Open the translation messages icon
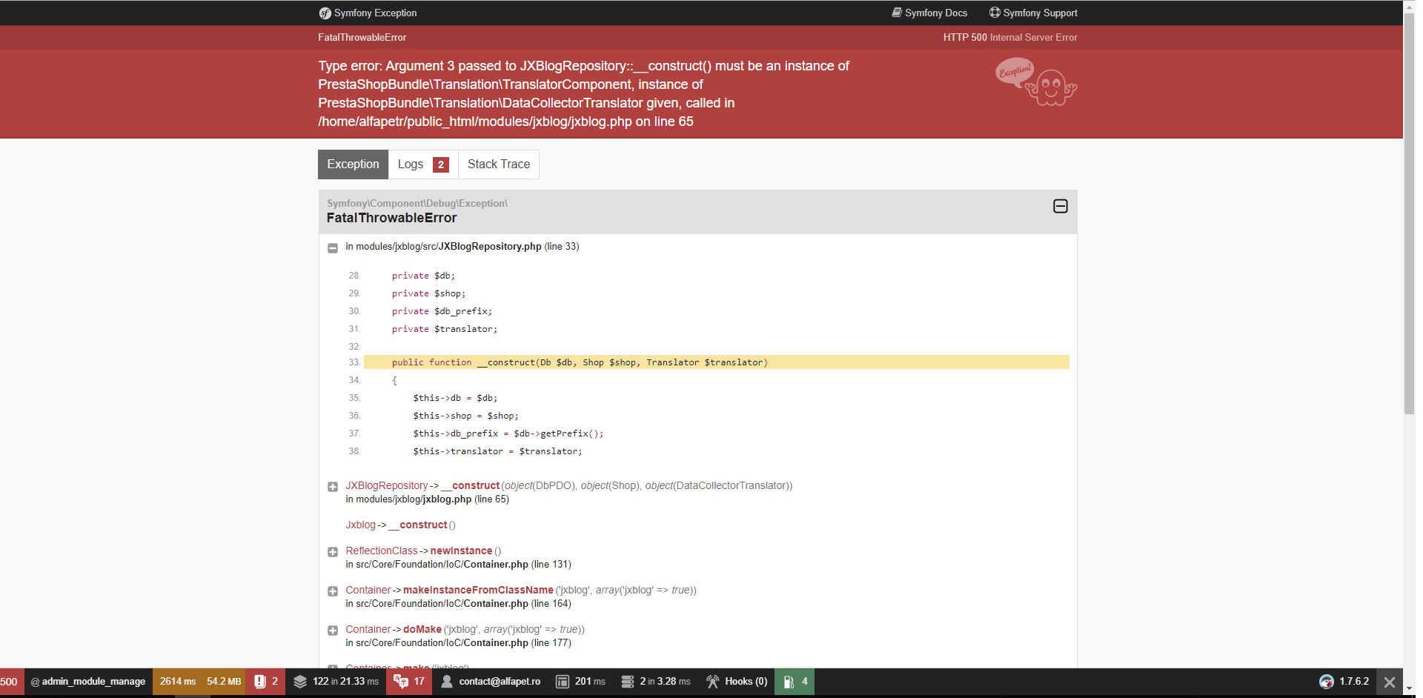 coord(401,682)
